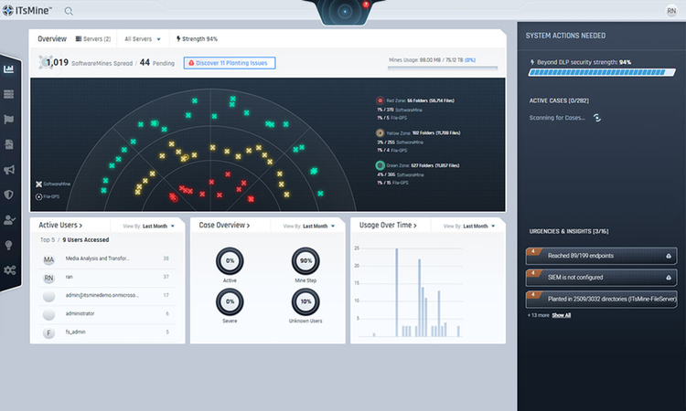Viewport: 686px width, 411px height.
Task: Click the Beyond DLP security strength bar
Action: click(x=602, y=72)
